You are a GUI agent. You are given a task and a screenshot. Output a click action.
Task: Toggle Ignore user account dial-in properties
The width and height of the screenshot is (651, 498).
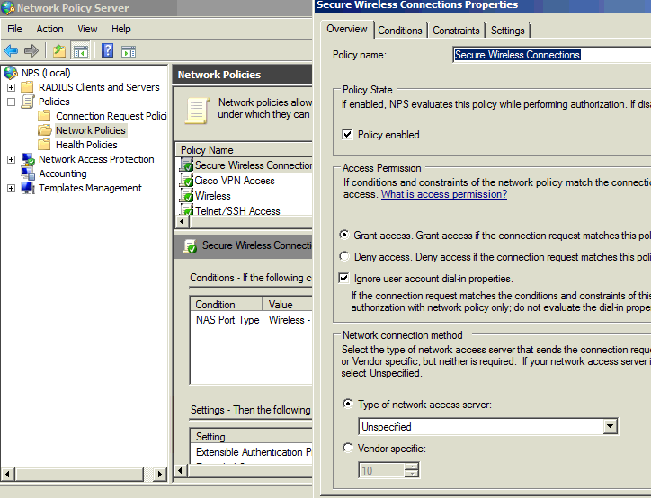point(344,279)
